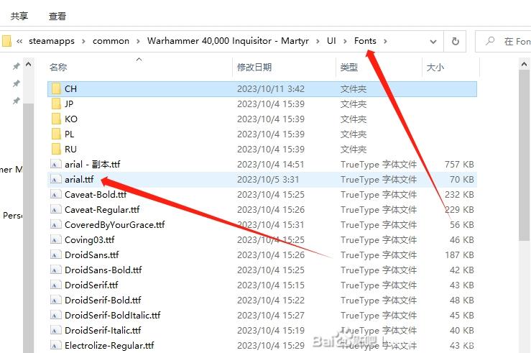Click navigation pane scroll up arrow
This screenshot has height=353, width=531.
click(x=29, y=64)
